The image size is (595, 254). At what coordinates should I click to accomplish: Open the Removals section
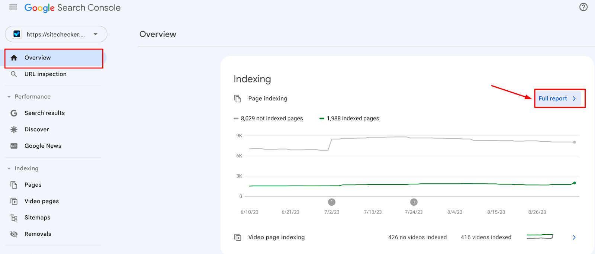tap(38, 234)
